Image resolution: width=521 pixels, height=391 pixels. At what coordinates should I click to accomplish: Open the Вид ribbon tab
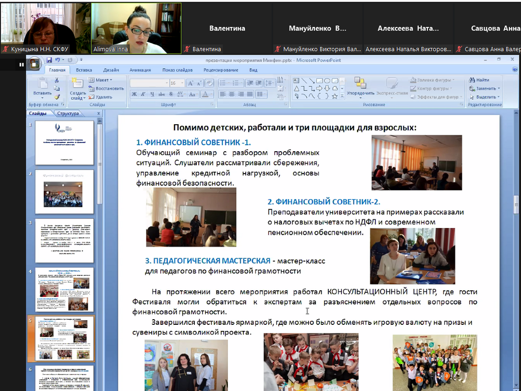pos(253,70)
